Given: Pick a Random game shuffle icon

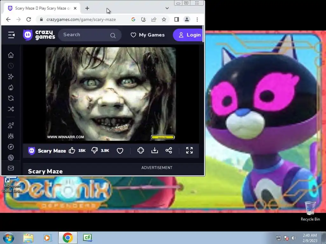Looking at the screenshot, I should 11,109.
